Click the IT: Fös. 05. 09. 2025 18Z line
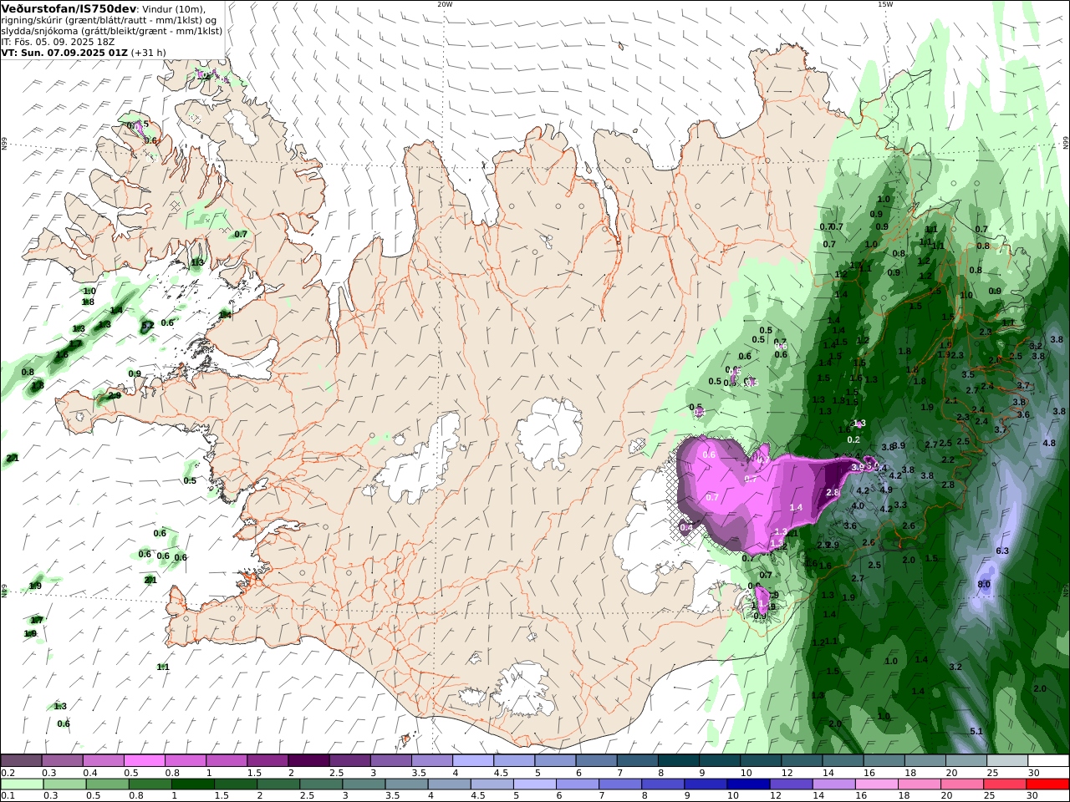 click(x=58, y=42)
